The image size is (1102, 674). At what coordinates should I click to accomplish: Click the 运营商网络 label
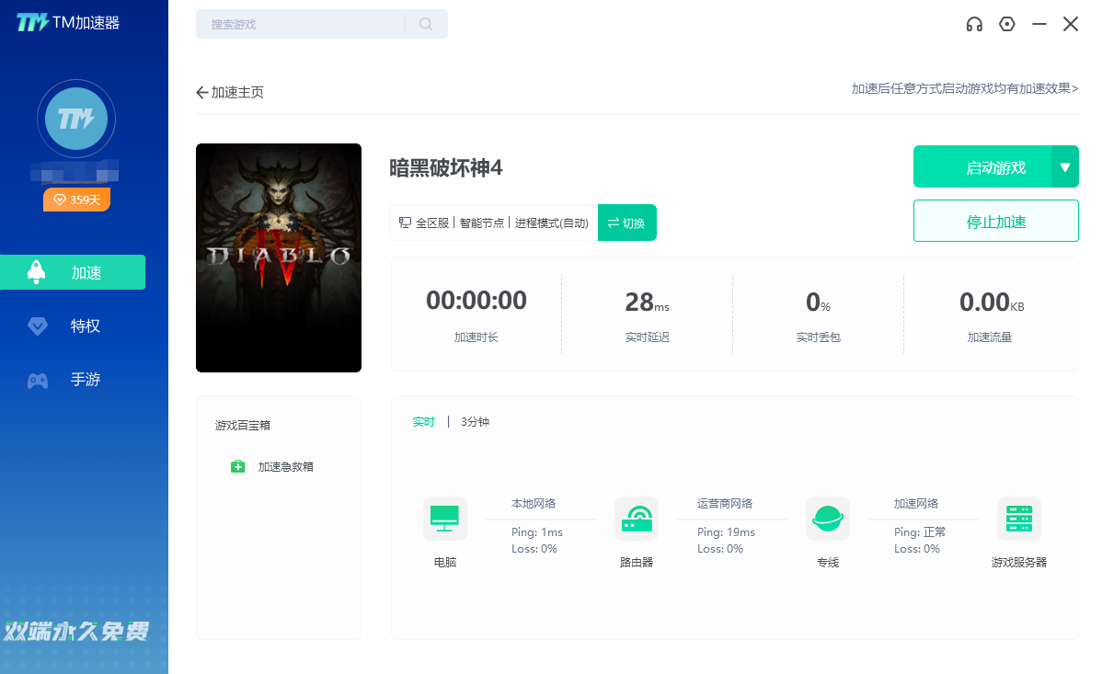(x=725, y=503)
